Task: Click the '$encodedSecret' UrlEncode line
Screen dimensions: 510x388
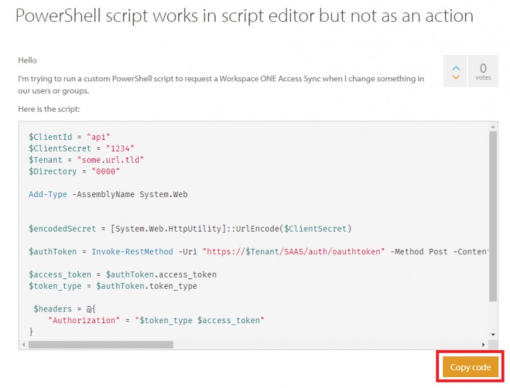Action: click(190, 228)
